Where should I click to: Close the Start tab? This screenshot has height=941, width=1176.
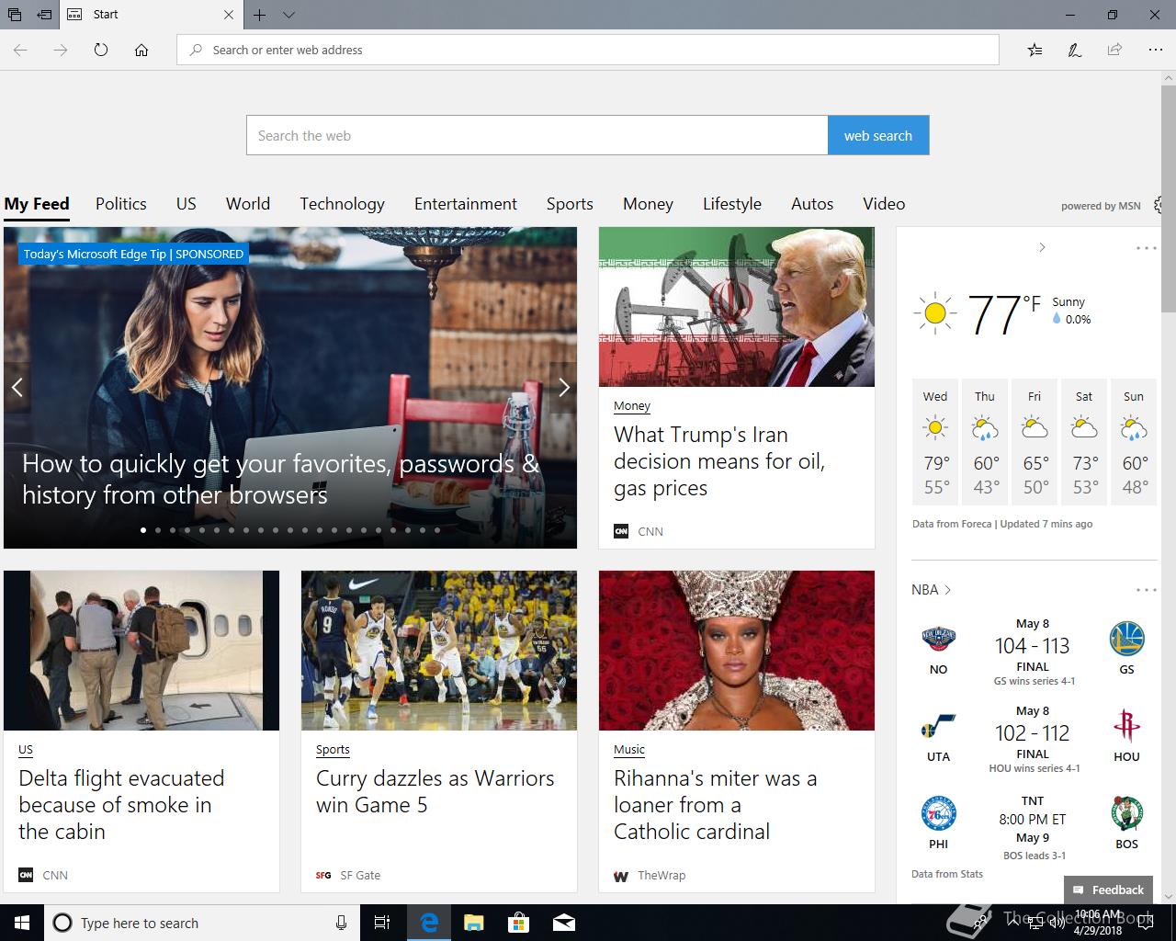229,15
